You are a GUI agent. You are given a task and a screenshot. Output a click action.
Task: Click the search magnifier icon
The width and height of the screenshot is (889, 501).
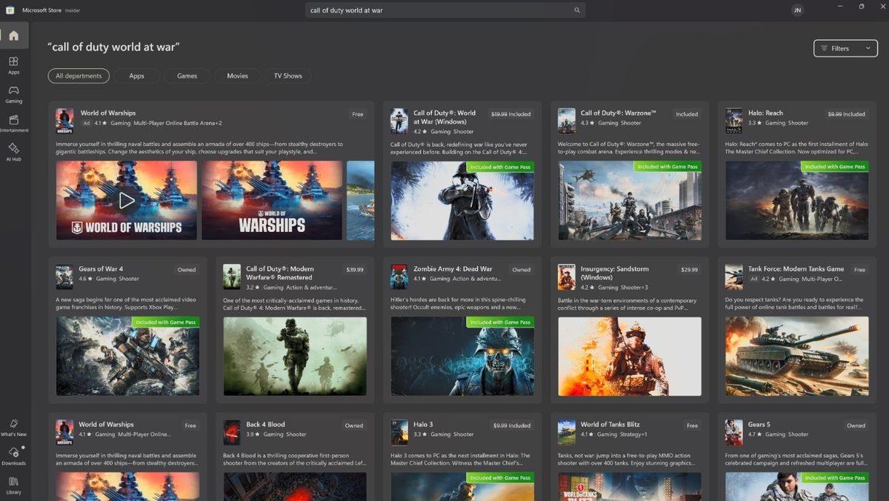577,10
